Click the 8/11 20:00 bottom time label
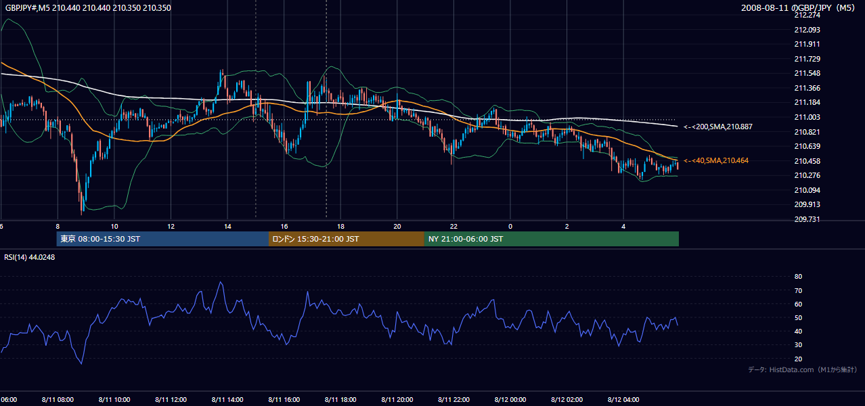 click(397, 399)
